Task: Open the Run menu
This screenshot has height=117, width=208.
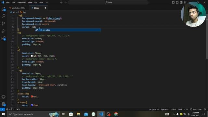Action: pos(41,2)
